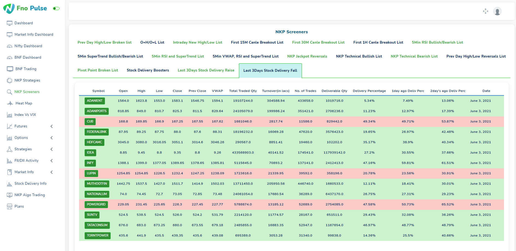Click the FEDERALBNK symbol button
Image resolution: width=516 pixels, height=251 pixels.
97,132
